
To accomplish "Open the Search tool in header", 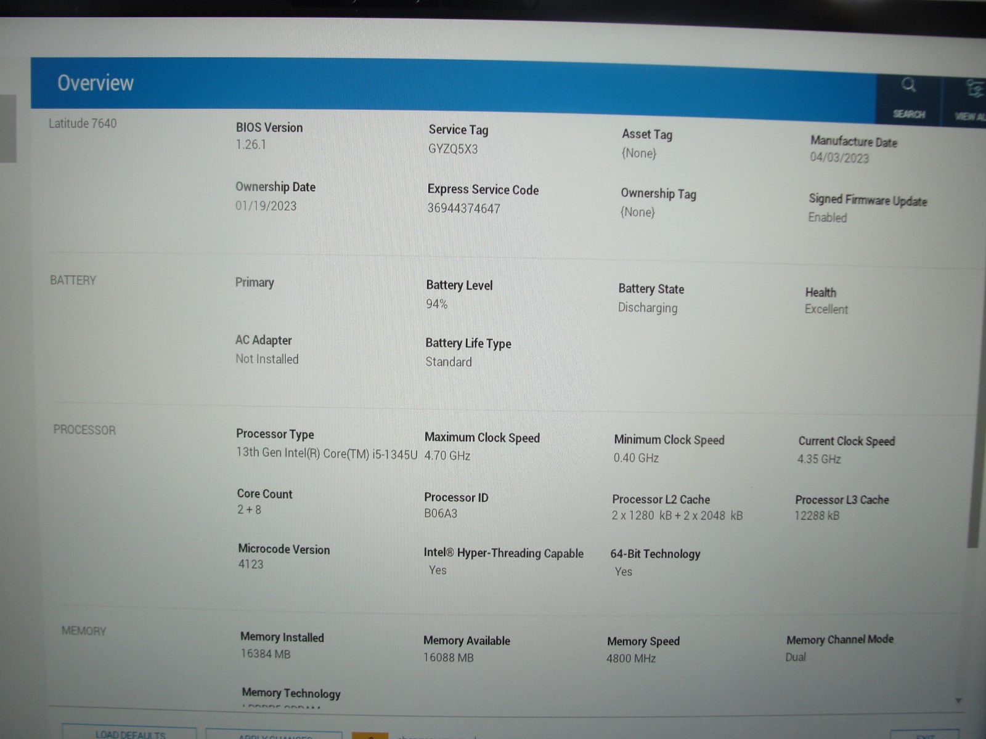I will [909, 99].
